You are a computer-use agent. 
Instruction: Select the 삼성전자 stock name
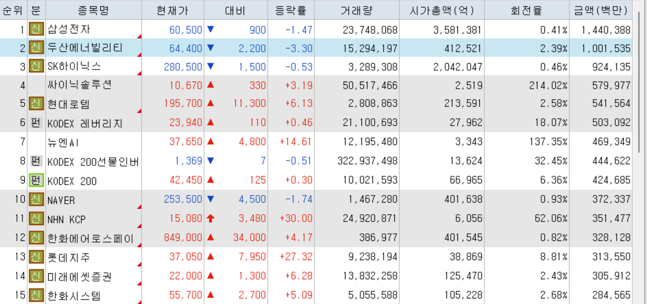[x=69, y=29]
